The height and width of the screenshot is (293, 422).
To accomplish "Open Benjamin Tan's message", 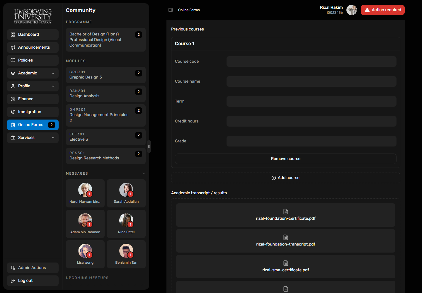I will point(126,254).
